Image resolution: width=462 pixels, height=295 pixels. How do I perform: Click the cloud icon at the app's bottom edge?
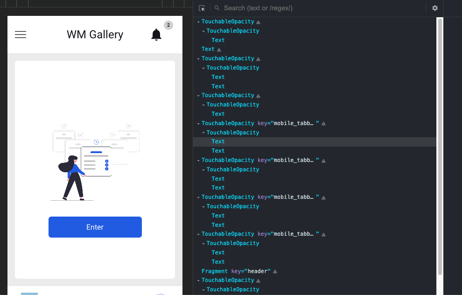[161, 294]
